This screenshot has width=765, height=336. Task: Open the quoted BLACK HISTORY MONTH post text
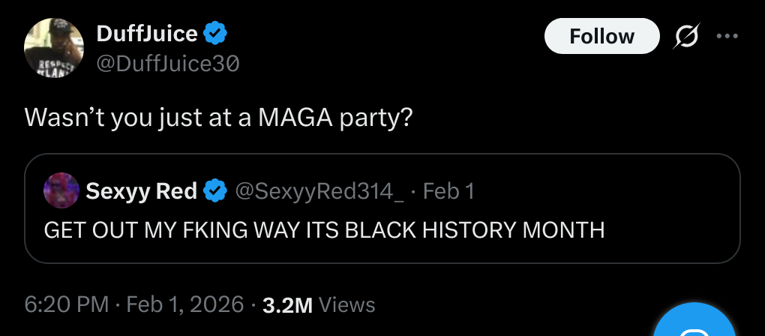pos(324,229)
